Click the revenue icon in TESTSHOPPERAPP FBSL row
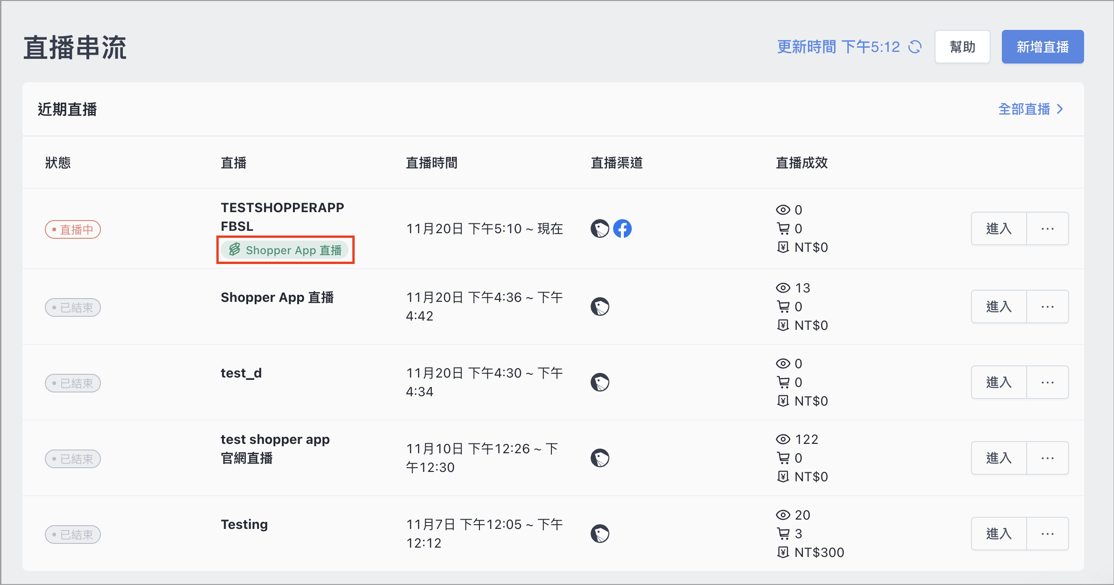1114x585 pixels. (x=783, y=247)
